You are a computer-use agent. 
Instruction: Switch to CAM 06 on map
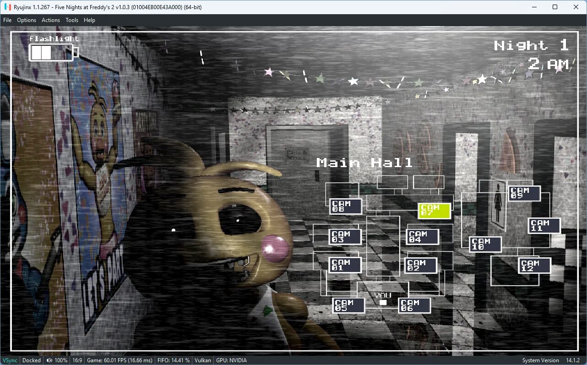(x=414, y=305)
